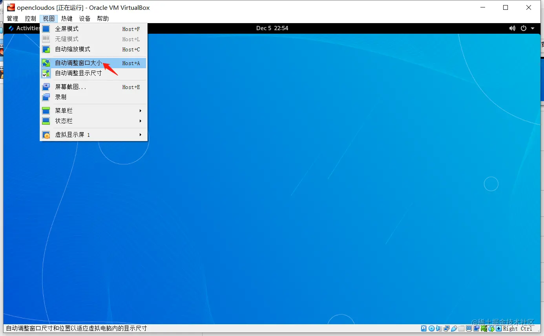
Task: Click the USB device indicator icon
Action: [x=454, y=329]
